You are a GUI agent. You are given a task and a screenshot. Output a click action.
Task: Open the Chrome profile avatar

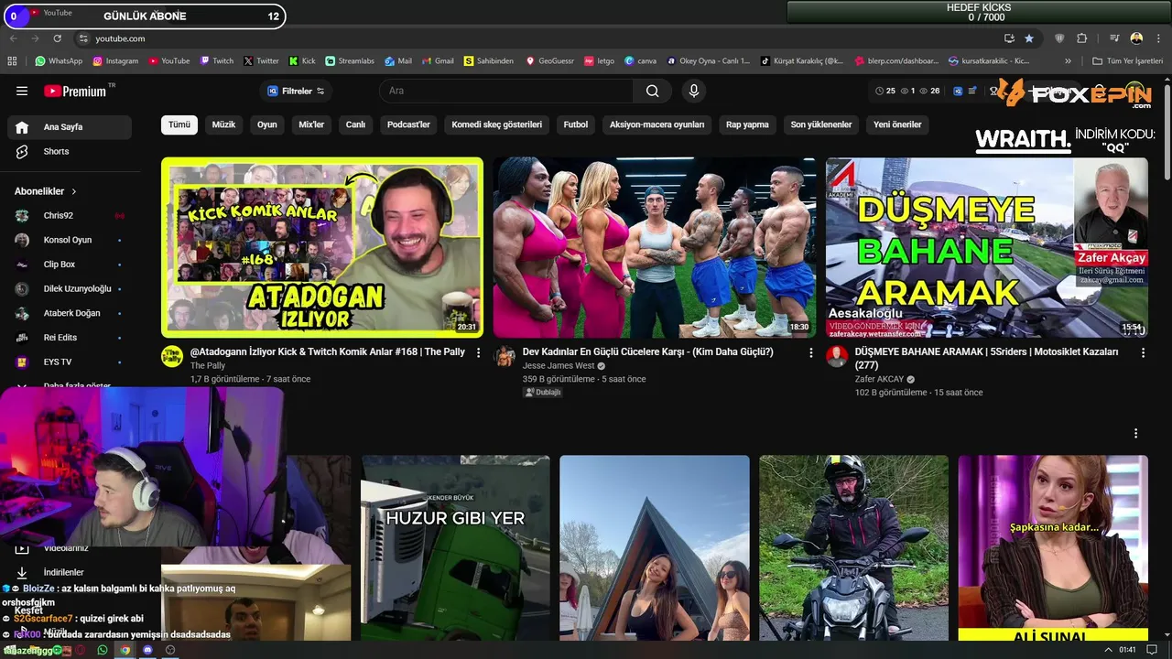pos(1137,38)
